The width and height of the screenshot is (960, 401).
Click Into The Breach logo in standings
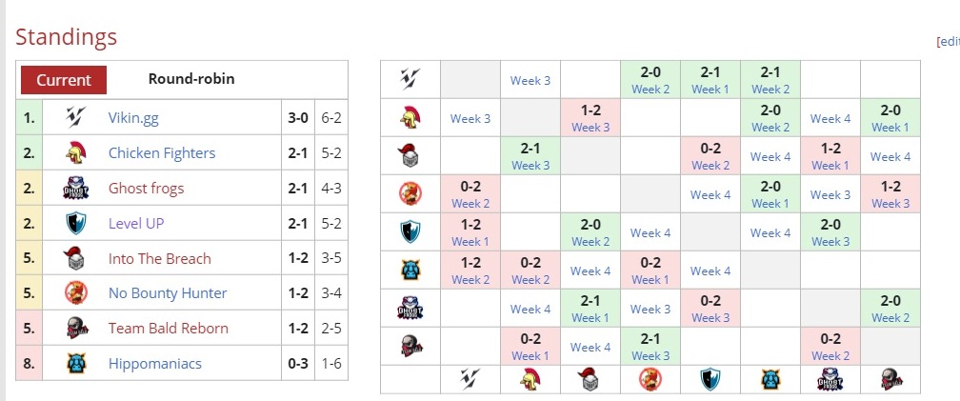76,258
